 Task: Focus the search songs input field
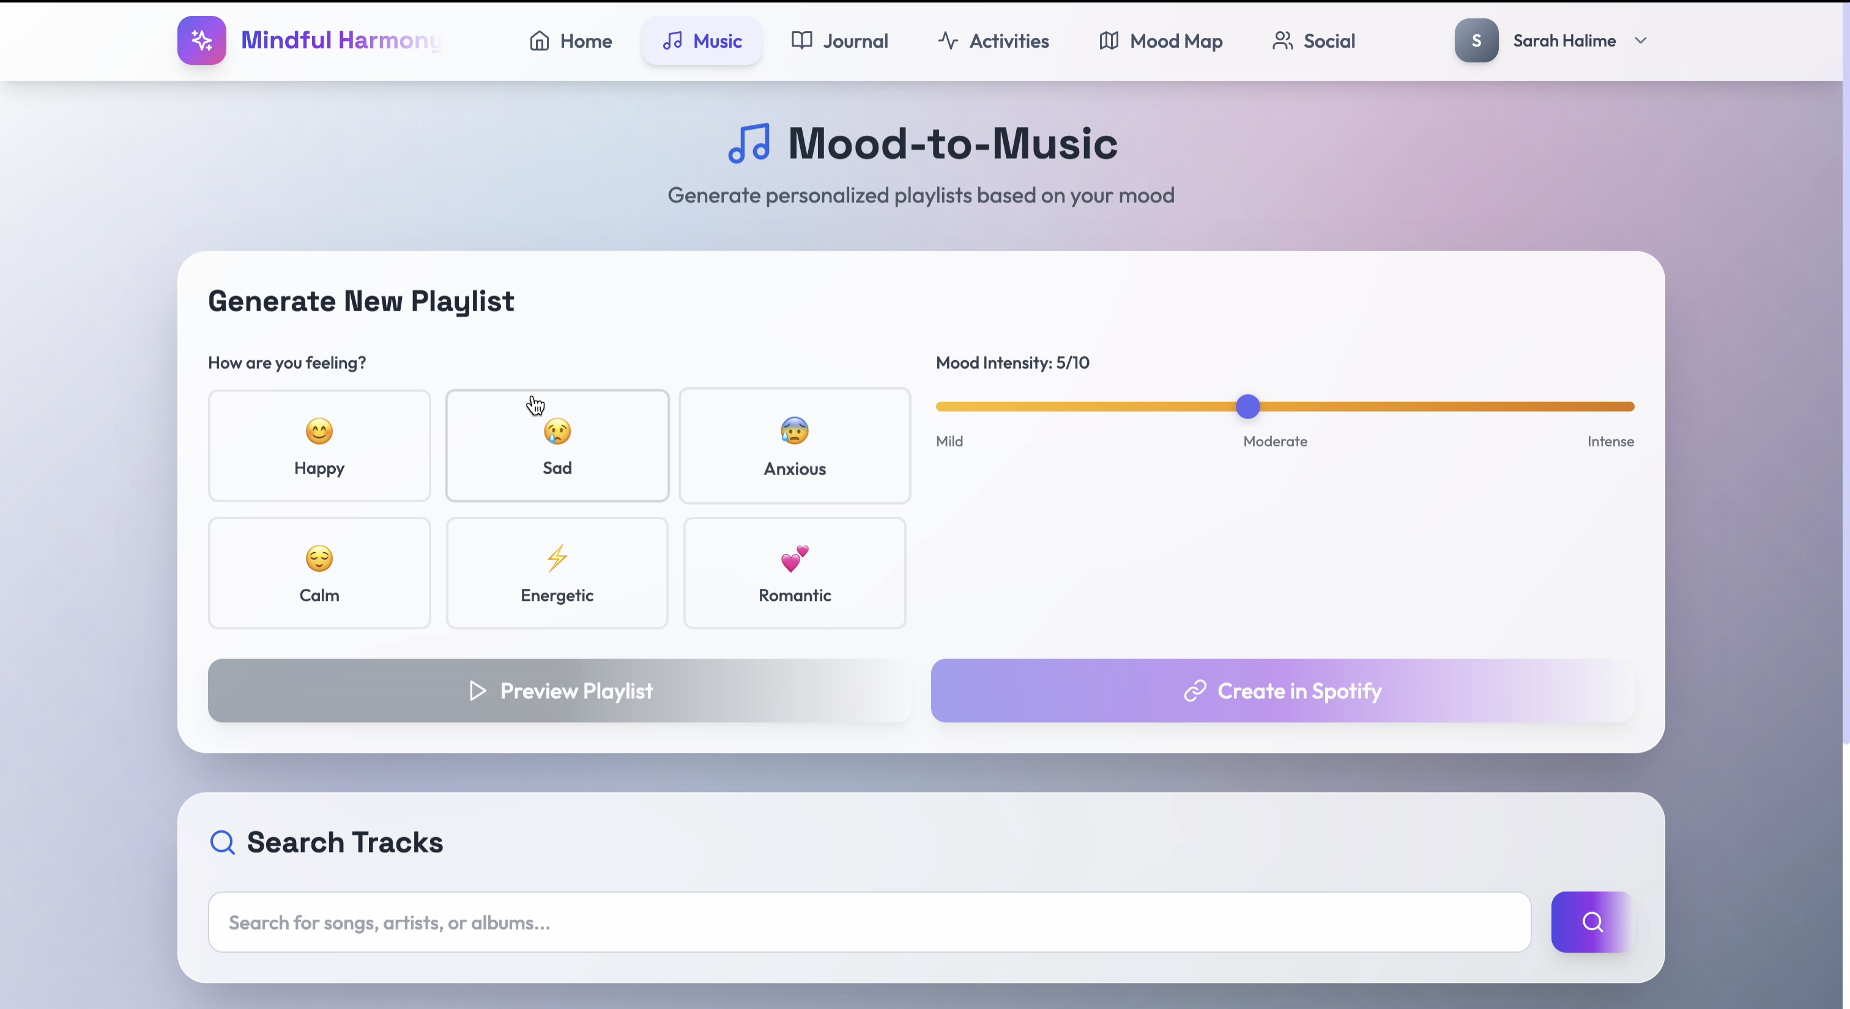pyautogui.click(x=869, y=922)
